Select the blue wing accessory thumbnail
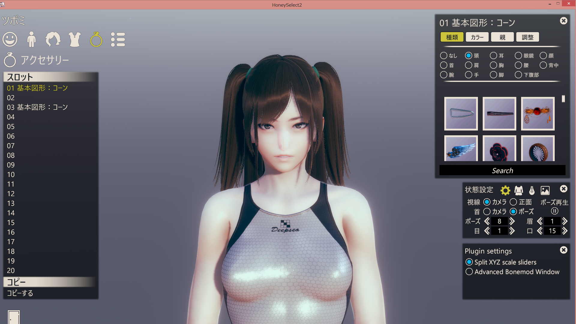The height and width of the screenshot is (324, 576). (x=461, y=148)
